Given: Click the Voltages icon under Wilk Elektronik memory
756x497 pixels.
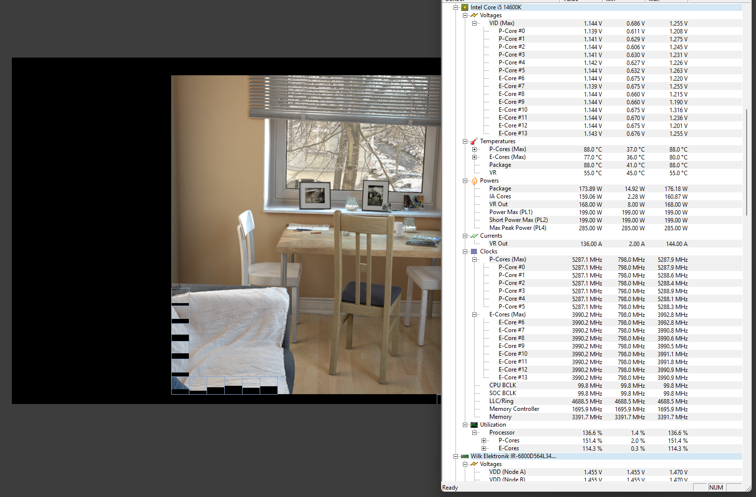Looking at the screenshot, I should point(474,464).
